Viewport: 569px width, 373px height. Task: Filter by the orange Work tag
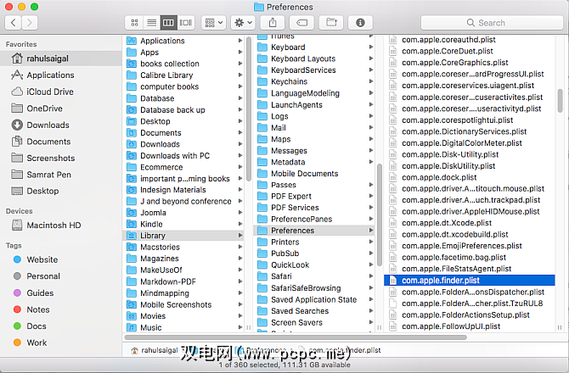(61, 342)
